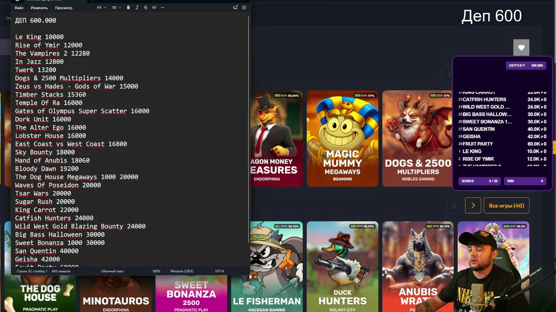
Task: Open the Sweet Bonanza 2500 game
Action: (x=191, y=294)
